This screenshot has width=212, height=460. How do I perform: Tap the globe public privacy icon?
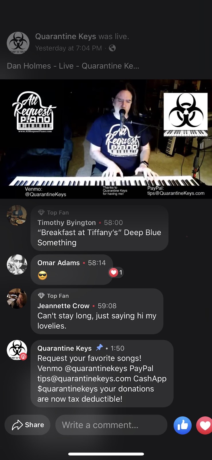pyautogui.click(x=112, y=48)
